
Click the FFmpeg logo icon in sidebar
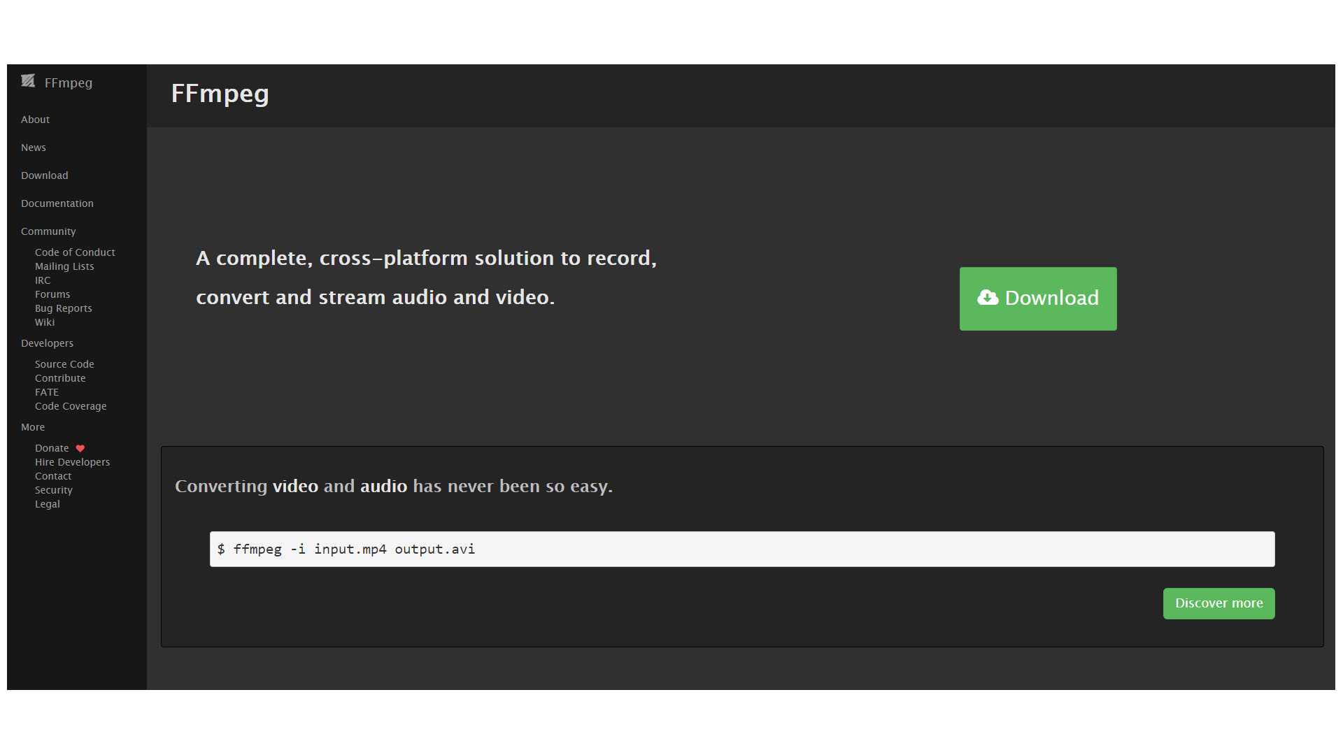pos(28,81)
